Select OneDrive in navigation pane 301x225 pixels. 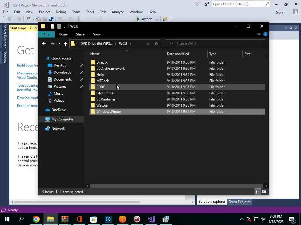point(58,110)
